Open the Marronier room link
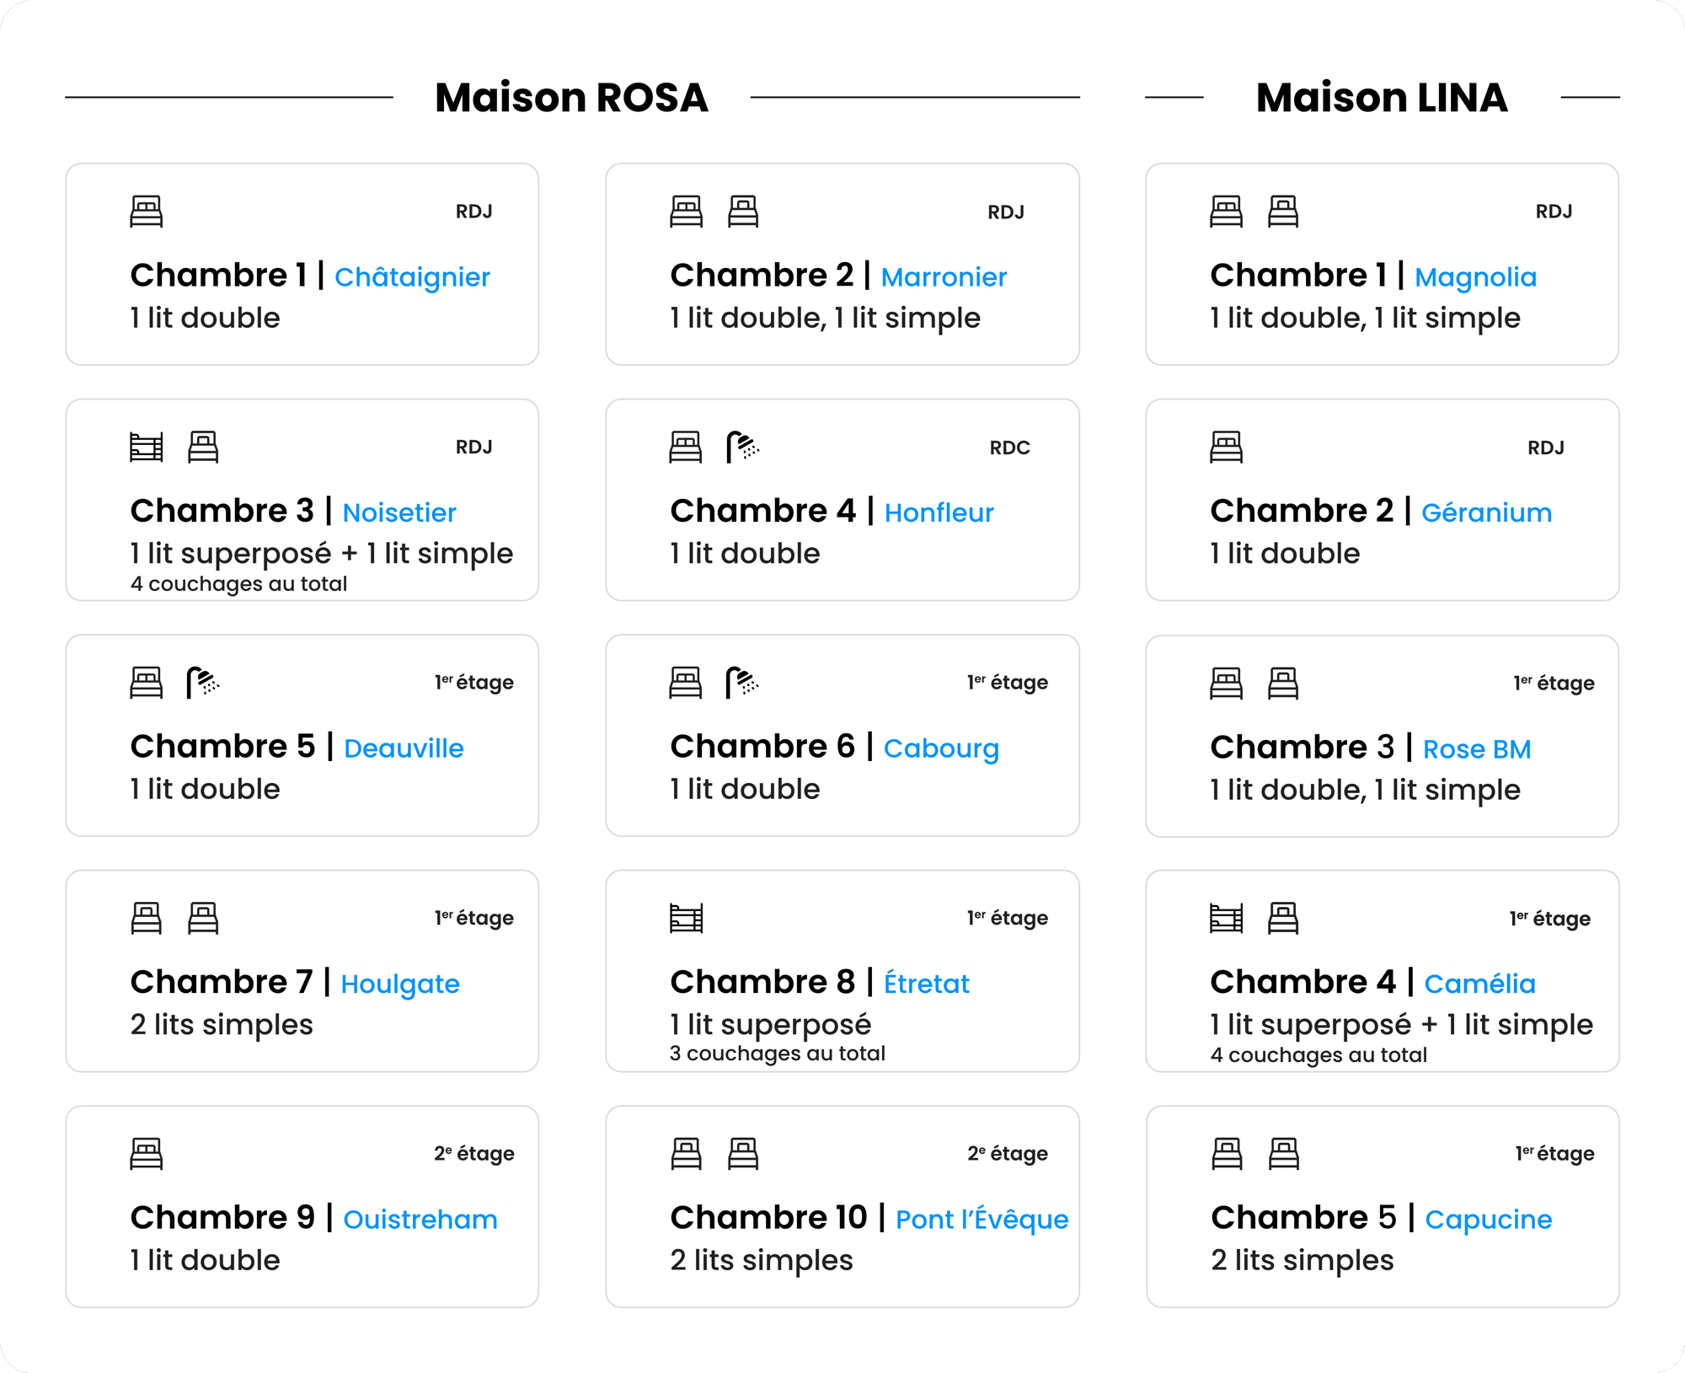The image size is (1685, 1373). coord(944,277)
